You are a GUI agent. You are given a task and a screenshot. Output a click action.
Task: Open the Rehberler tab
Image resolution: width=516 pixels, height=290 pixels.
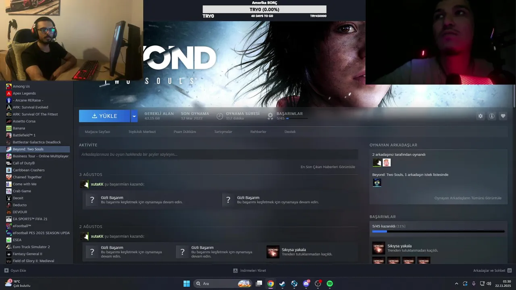click(258, 132)
